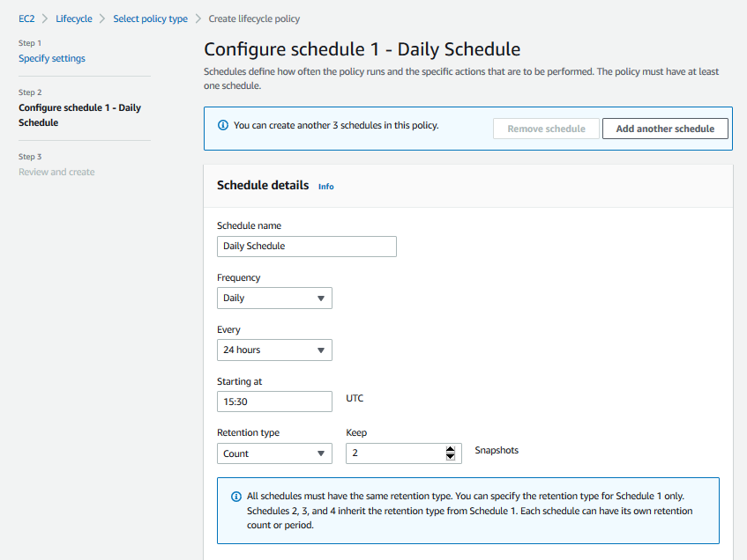Open the Every combo box showing 24 hours

(x=273, y=350)
